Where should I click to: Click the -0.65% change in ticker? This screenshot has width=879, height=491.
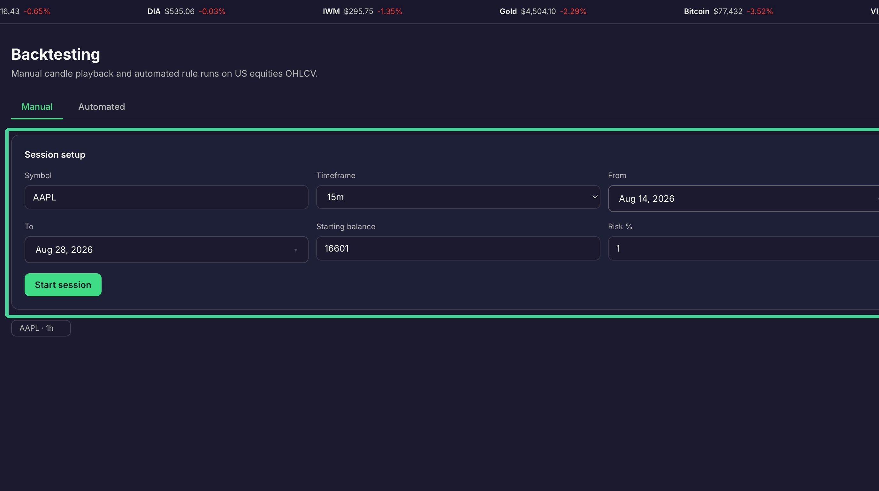click(x=37, y=11)
